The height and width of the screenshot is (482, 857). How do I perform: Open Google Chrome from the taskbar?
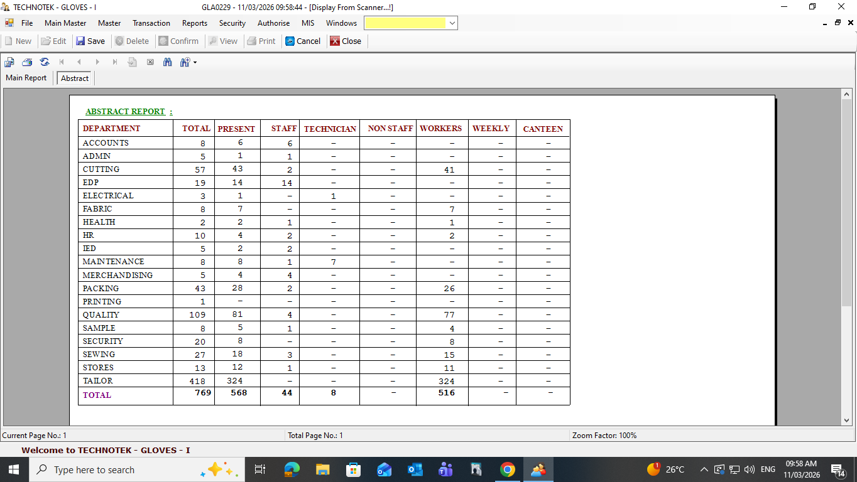[x=508, y=469]
